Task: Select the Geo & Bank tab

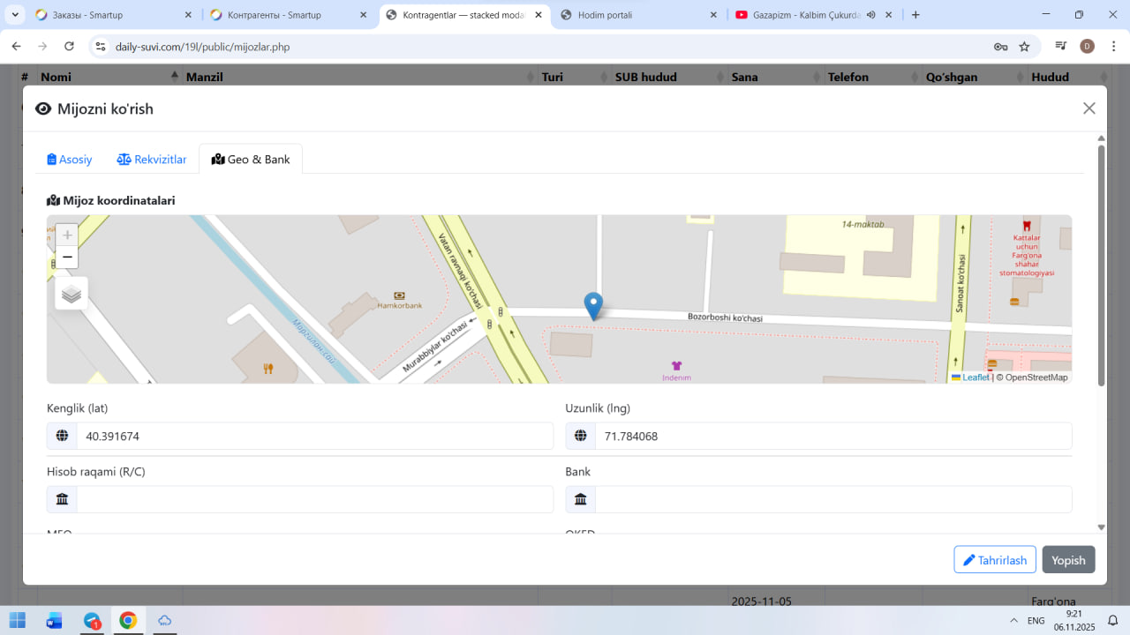Action: pyautogui.click(x=251, y=160)
